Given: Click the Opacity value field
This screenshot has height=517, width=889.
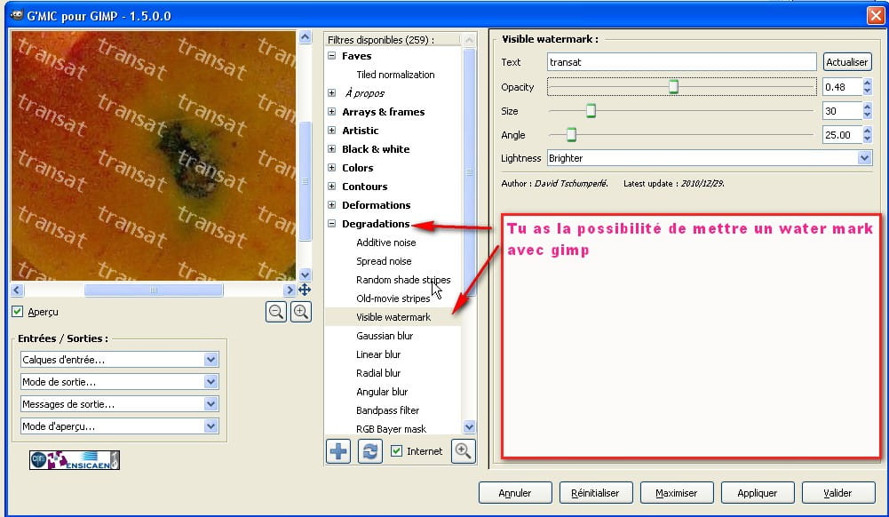Looking at the screenshot, I should tap(843, 87).
